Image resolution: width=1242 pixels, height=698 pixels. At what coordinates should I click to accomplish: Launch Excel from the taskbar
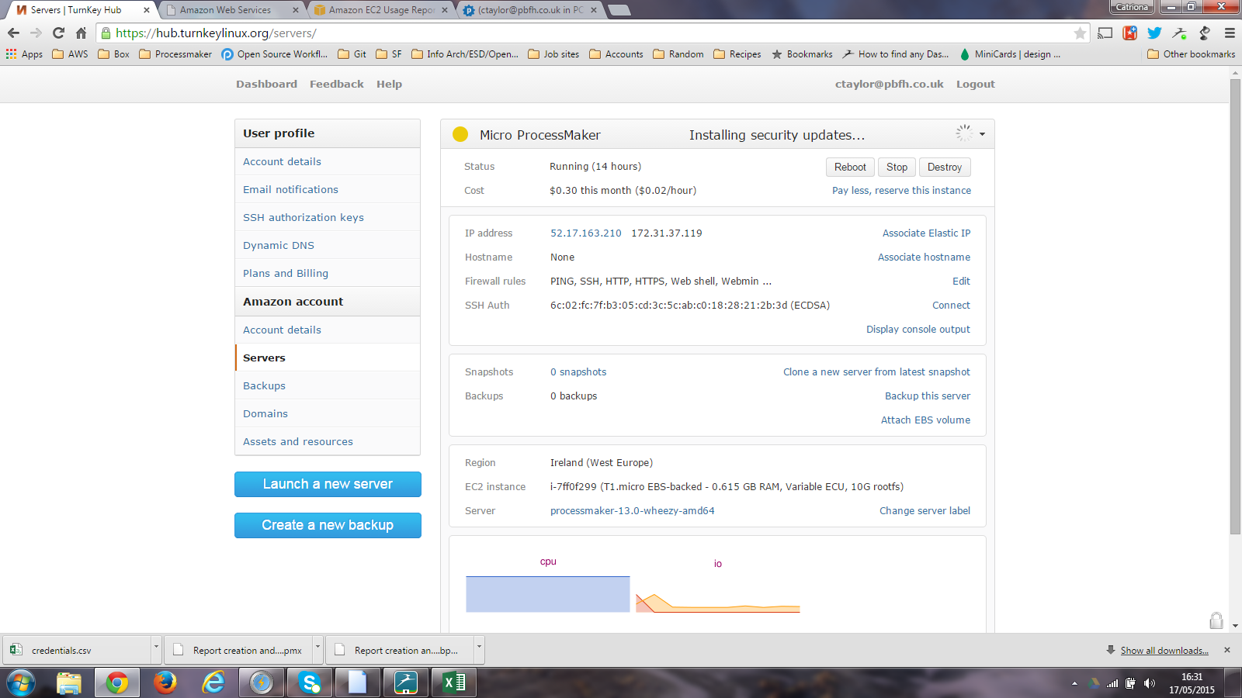(453, 682)
